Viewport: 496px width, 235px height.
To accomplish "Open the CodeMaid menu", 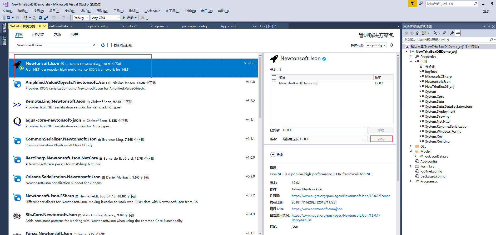I will (x=152, y=11).
